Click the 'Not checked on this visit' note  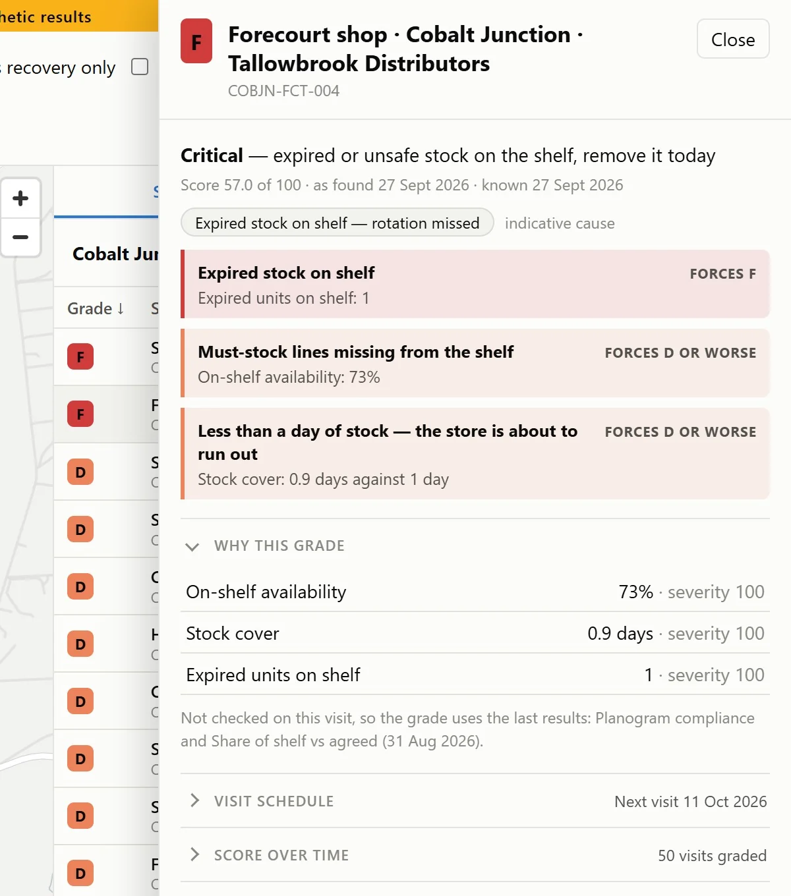tap(467, 729)
